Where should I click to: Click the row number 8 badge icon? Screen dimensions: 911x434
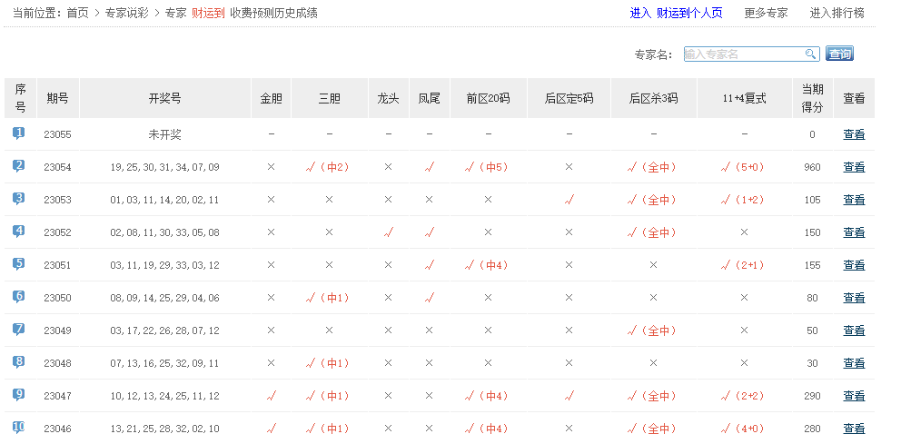point(19,362)
